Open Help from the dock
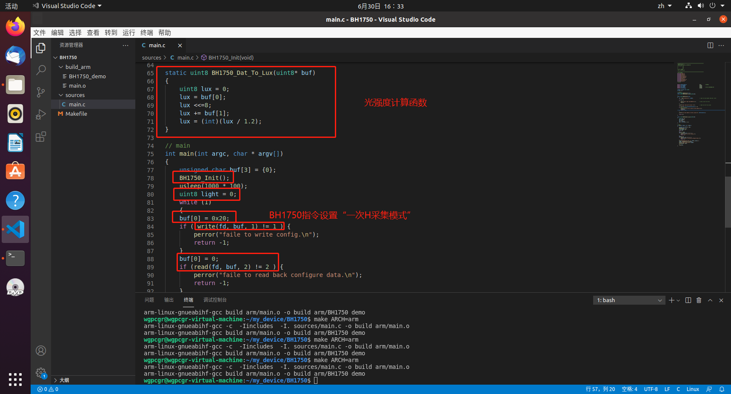Screen dimensions: 731x394 click(x=15, y=200)
